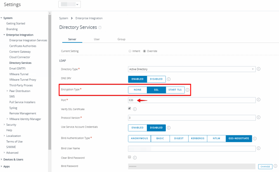The width and height of the screenshot is (279, 172).
Task: Click info icon beside Bind Authentication Type
Action: click(x=255, y=138)
